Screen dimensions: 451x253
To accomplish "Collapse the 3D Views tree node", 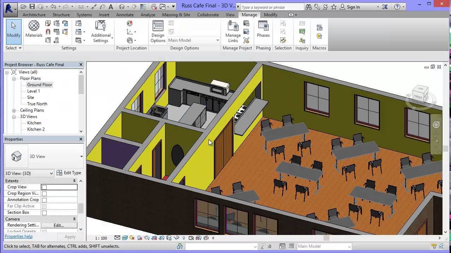I will (14, 117).
